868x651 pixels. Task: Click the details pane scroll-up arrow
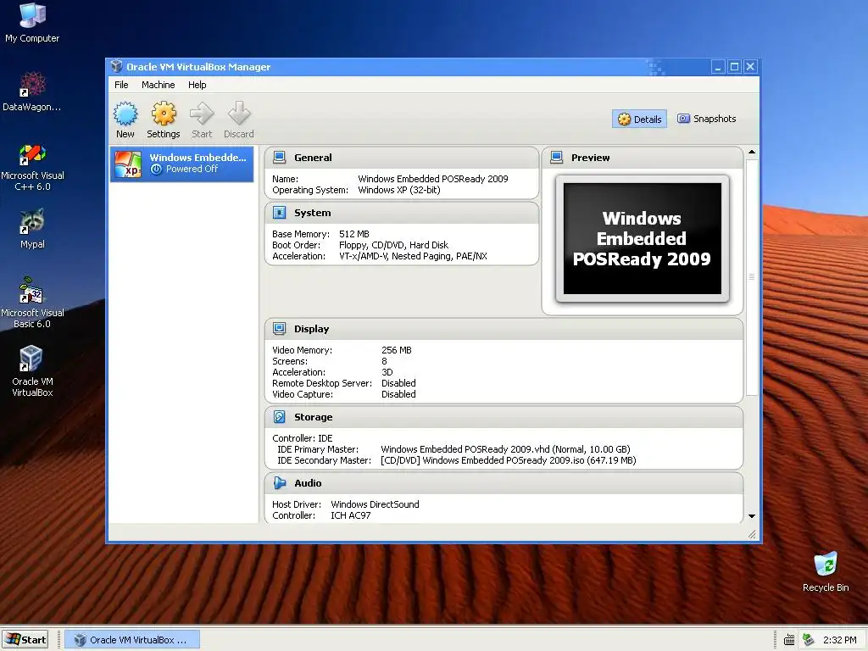[752, 152]
